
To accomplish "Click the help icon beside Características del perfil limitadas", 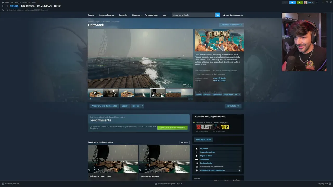I will [240, 167].
